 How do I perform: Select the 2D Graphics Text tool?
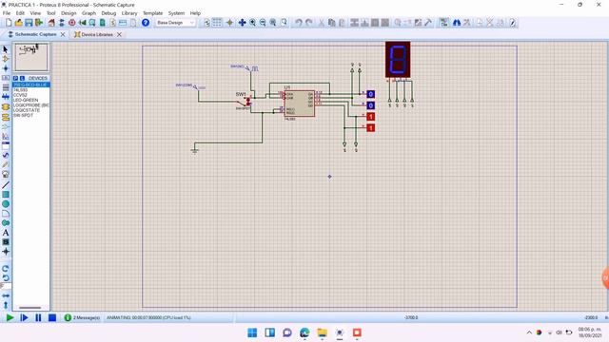(6, 233)
